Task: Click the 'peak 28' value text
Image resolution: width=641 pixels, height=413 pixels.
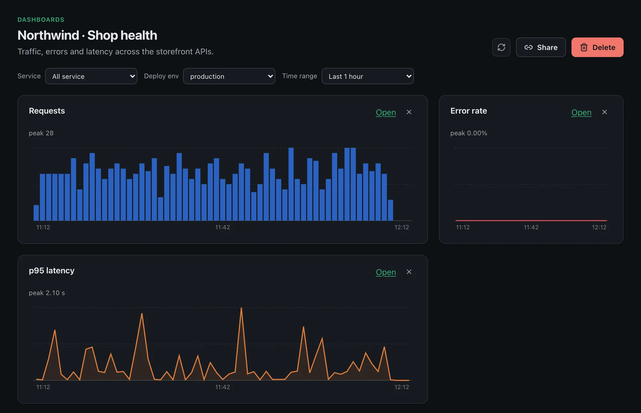Action: tap(41, 133)
